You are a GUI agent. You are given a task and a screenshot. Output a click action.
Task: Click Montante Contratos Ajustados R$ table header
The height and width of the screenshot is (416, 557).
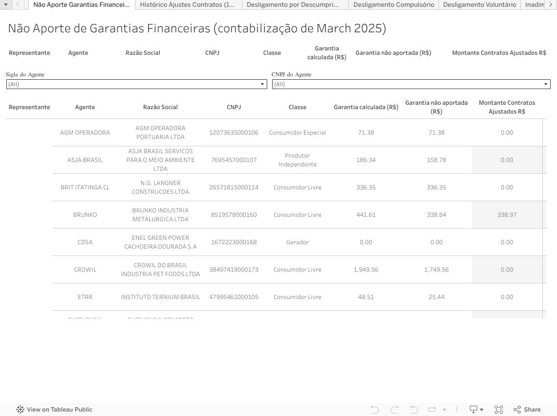[x=507, y=107]
